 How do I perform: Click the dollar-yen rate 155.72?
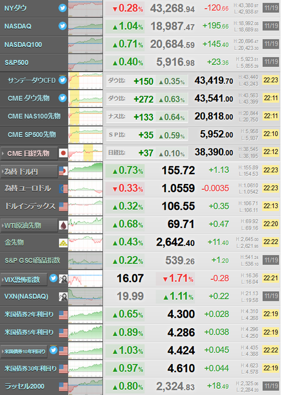(178, 171)
